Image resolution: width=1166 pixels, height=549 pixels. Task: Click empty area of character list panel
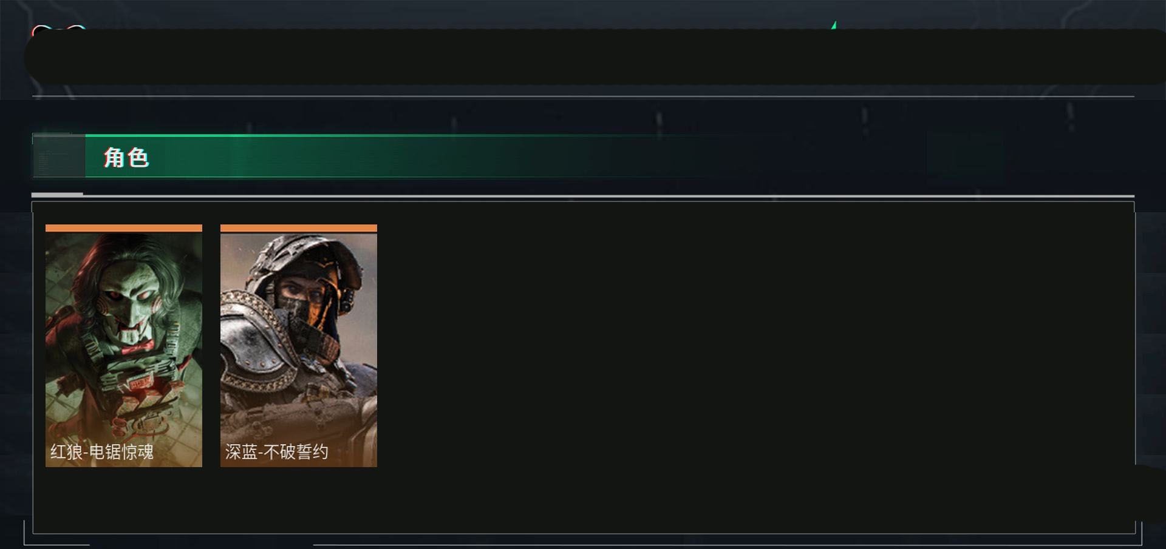pyautogui.click(x=753, y=364)
